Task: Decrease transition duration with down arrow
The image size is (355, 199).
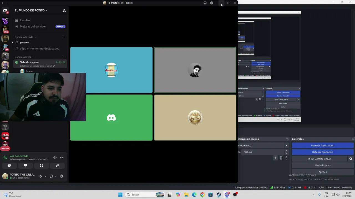Action: (287, 153)
